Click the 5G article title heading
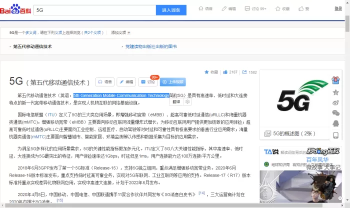350x208 pixels. tap(16, 81)
